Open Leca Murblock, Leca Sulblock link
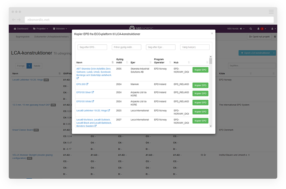Image resolution: width=286 pixels, height=189 pixels. 94,123
